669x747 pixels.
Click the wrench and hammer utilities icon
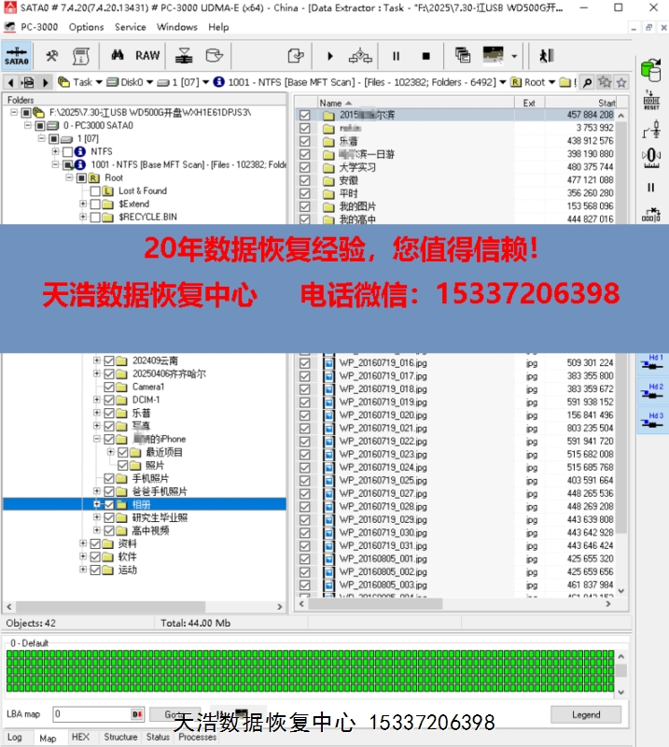[x=52, y=56]
